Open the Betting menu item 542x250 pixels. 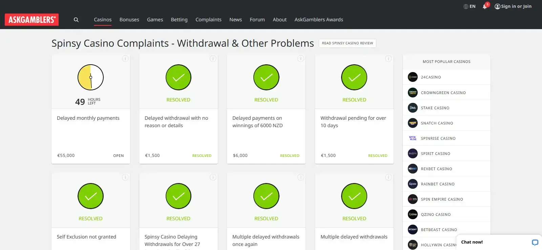coord(179,20)
